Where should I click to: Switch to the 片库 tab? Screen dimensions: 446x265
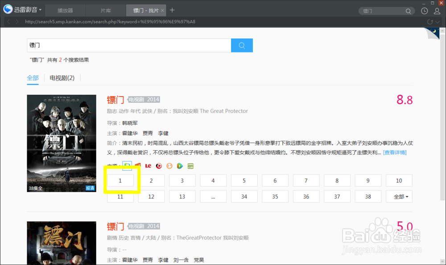pyautogui.click(x=106, y=11)
